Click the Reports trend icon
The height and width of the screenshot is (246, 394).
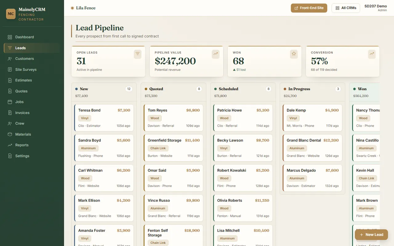point(10,145)
